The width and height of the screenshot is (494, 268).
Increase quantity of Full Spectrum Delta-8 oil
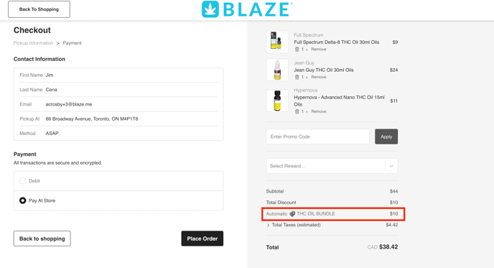coord(307,49)
